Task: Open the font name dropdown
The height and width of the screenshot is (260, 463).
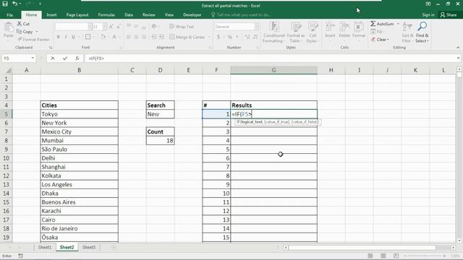Action: (90, 27)
